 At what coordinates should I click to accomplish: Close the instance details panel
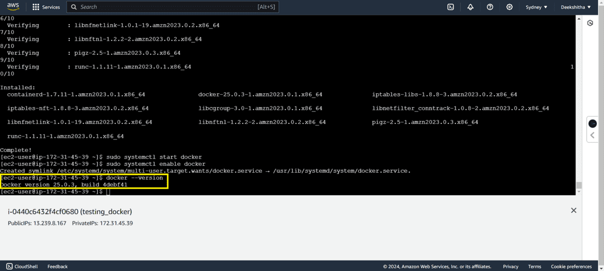(574, 210)
